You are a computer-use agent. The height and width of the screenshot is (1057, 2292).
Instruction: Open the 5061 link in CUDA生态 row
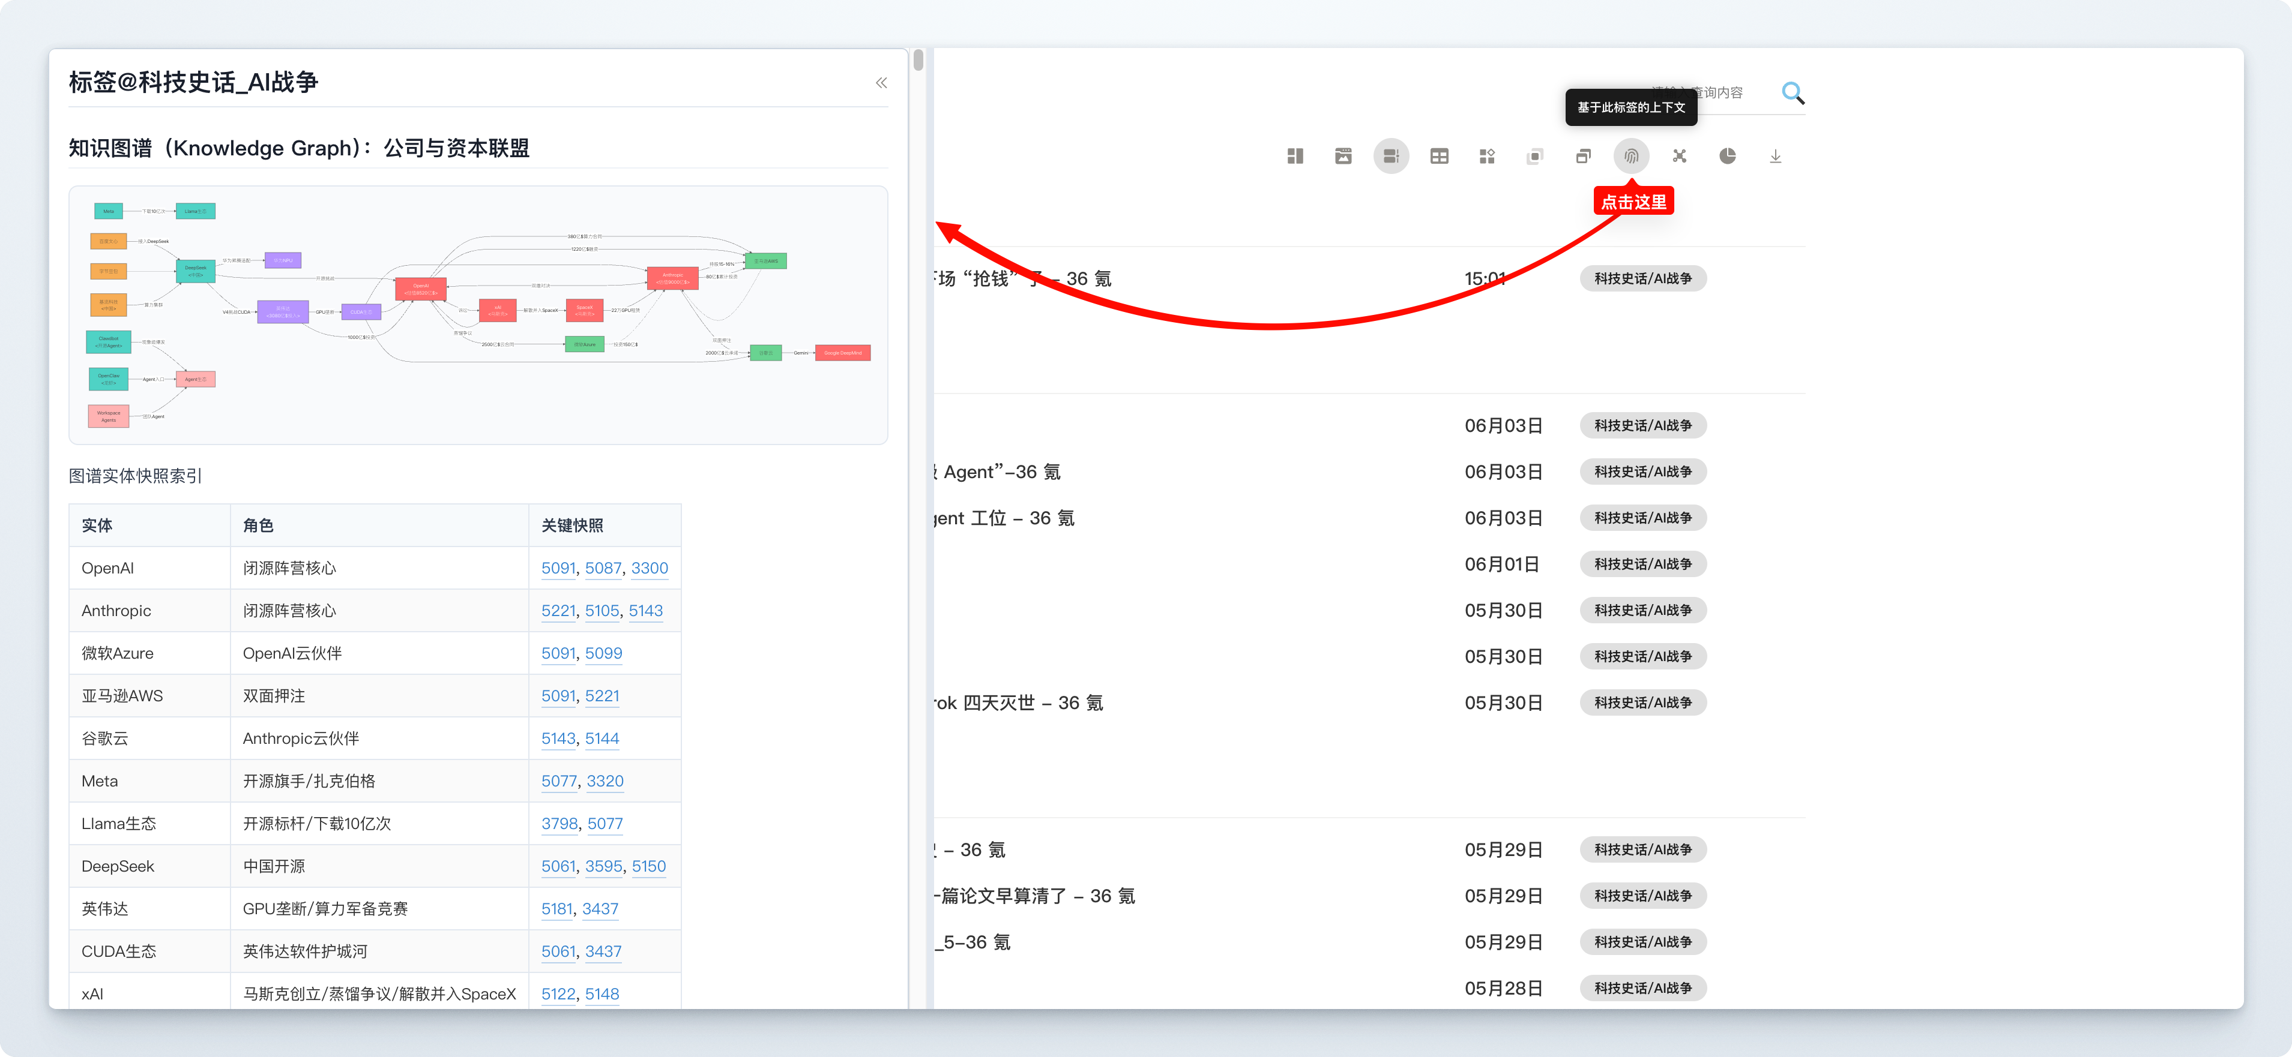click(x=559, y=951)
